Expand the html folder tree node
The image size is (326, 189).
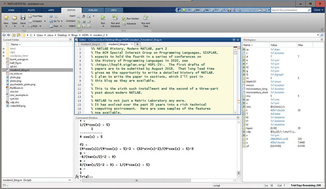tap(3, 49)
